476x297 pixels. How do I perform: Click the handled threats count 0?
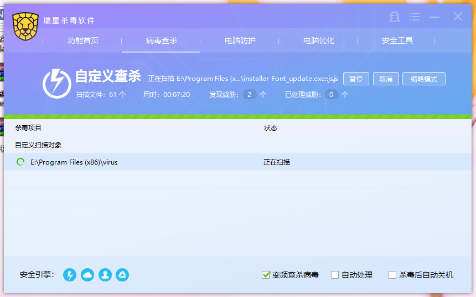point(332,95)
